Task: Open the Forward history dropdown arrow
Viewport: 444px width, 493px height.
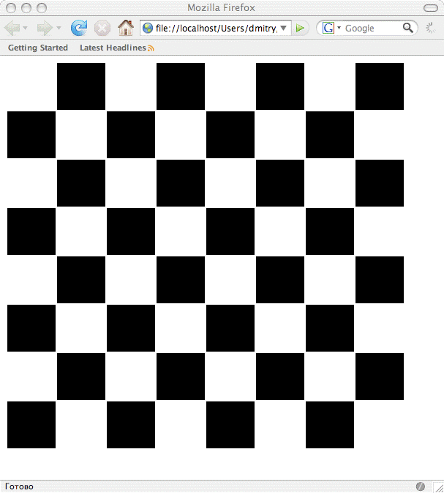Action: click(59, 28)
